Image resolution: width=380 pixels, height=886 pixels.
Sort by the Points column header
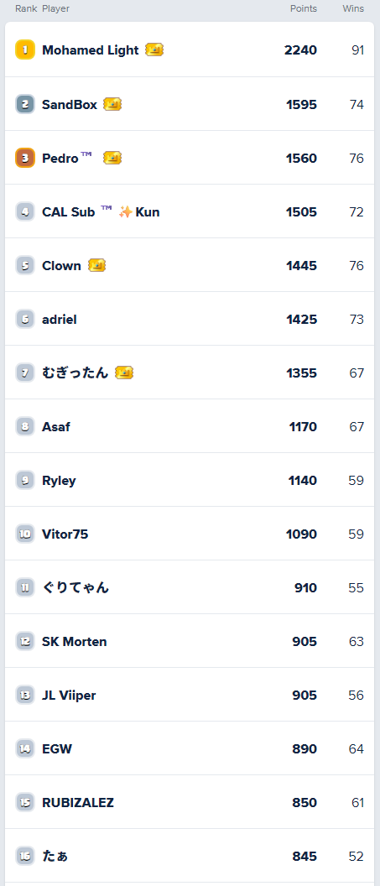point(304,8)
